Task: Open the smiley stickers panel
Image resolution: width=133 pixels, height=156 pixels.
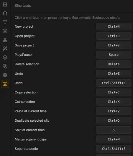Action: 5,31
